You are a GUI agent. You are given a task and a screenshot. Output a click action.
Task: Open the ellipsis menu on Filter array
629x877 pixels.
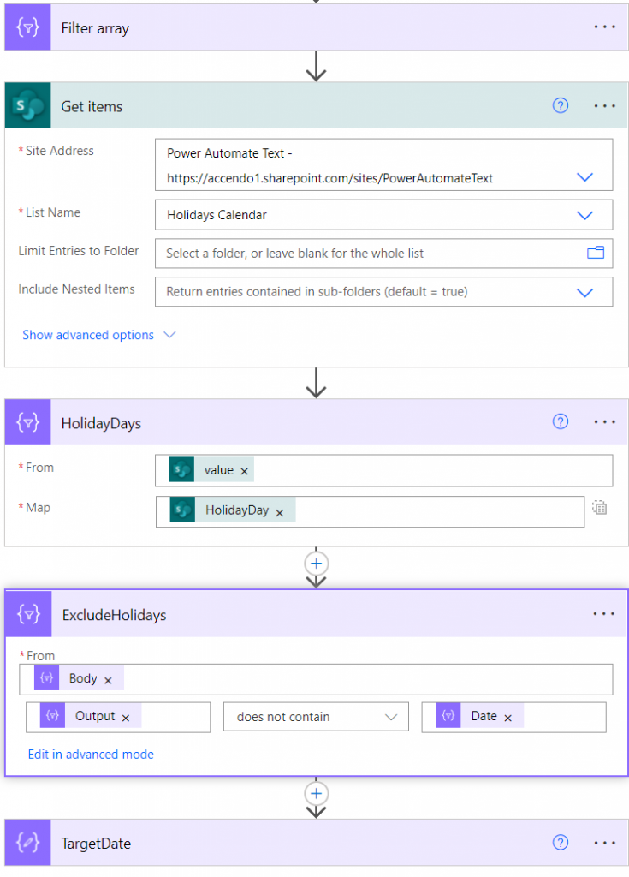604,27
